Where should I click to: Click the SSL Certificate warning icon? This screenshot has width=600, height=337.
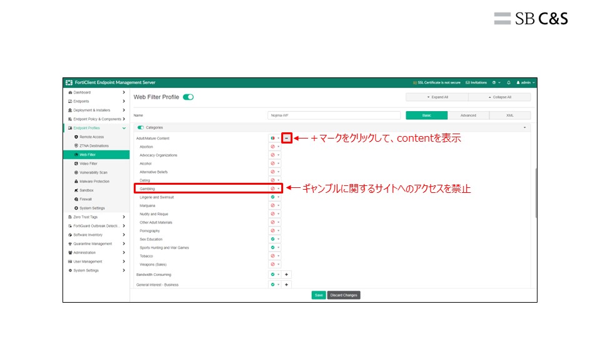pos(415,82)
